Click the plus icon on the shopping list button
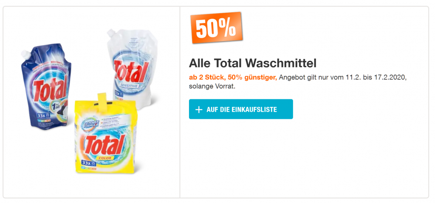Viewport: 435px width, 203px height. click(198, 110)
